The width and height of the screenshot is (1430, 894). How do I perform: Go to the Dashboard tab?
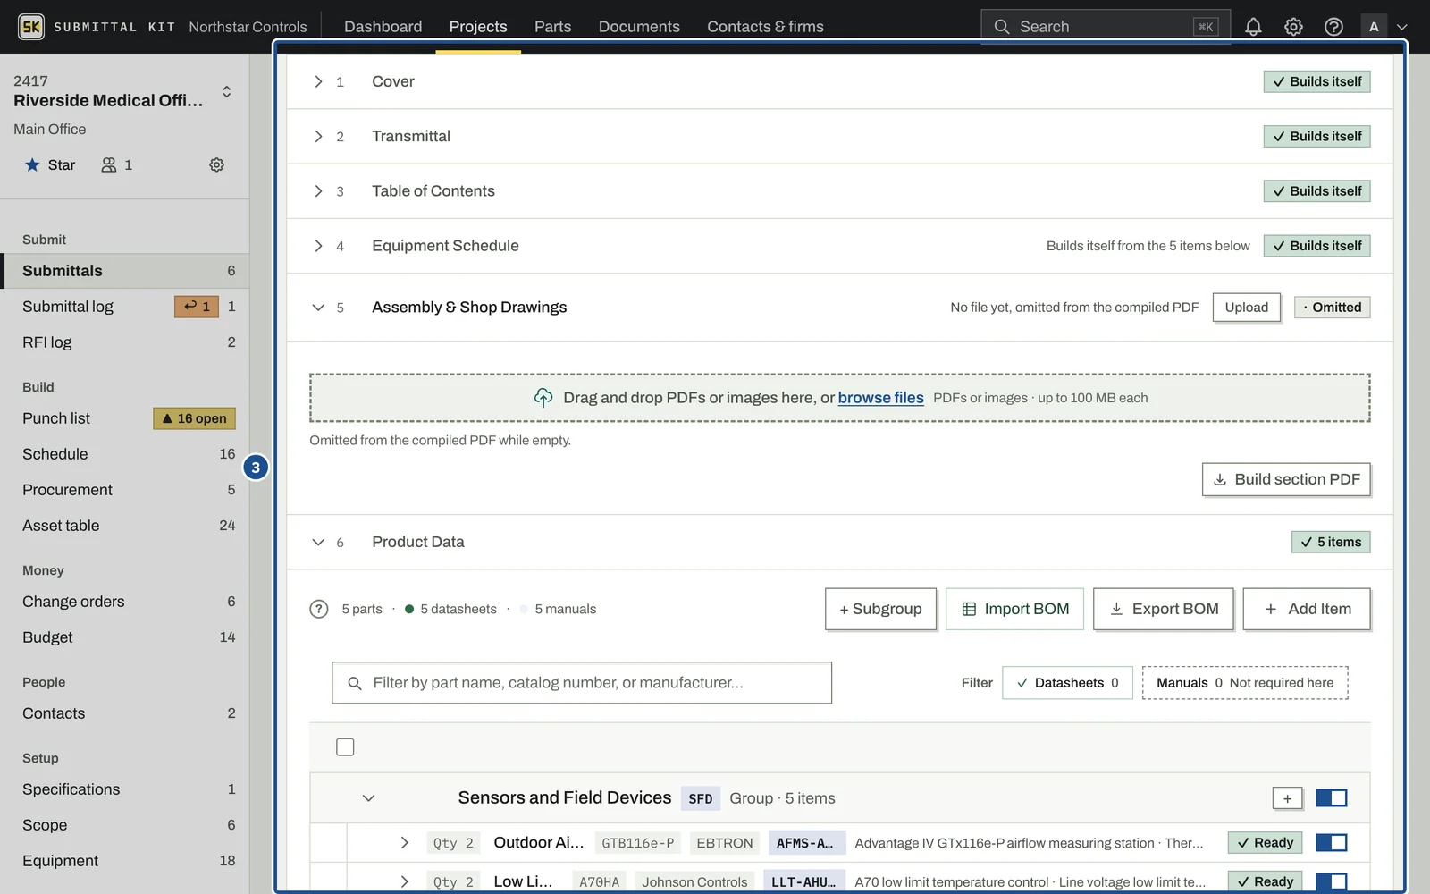383,27
